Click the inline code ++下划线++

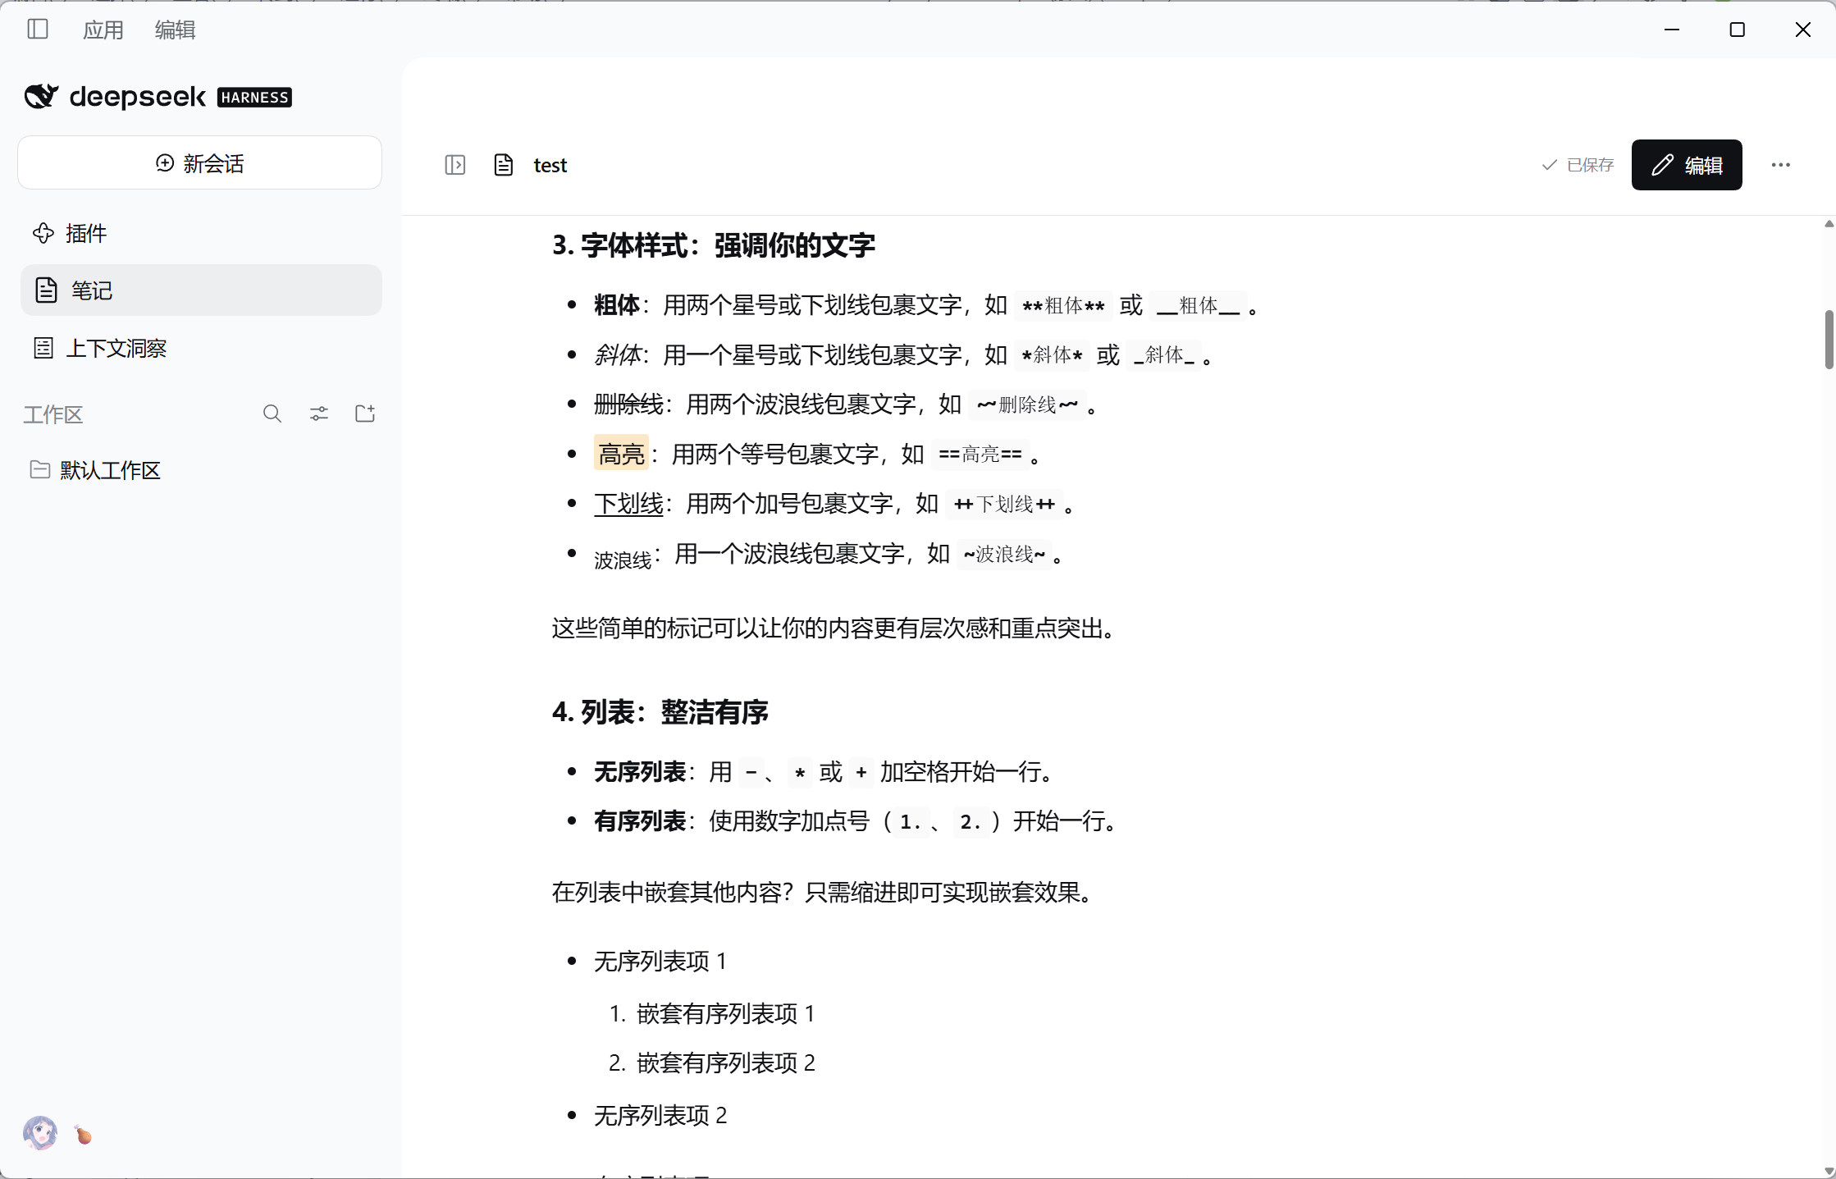click(1004, 504)
